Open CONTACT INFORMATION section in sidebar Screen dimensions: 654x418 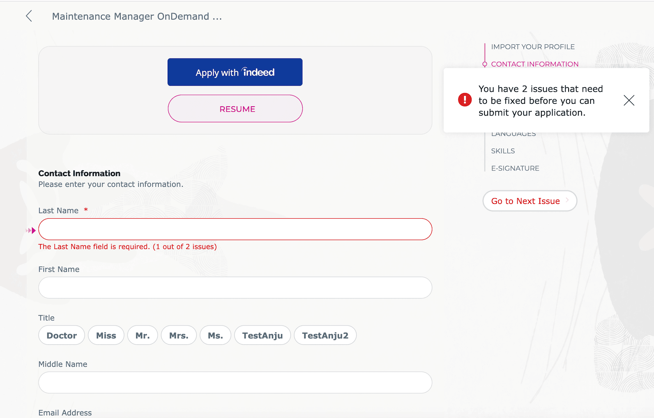coord(535,64)
